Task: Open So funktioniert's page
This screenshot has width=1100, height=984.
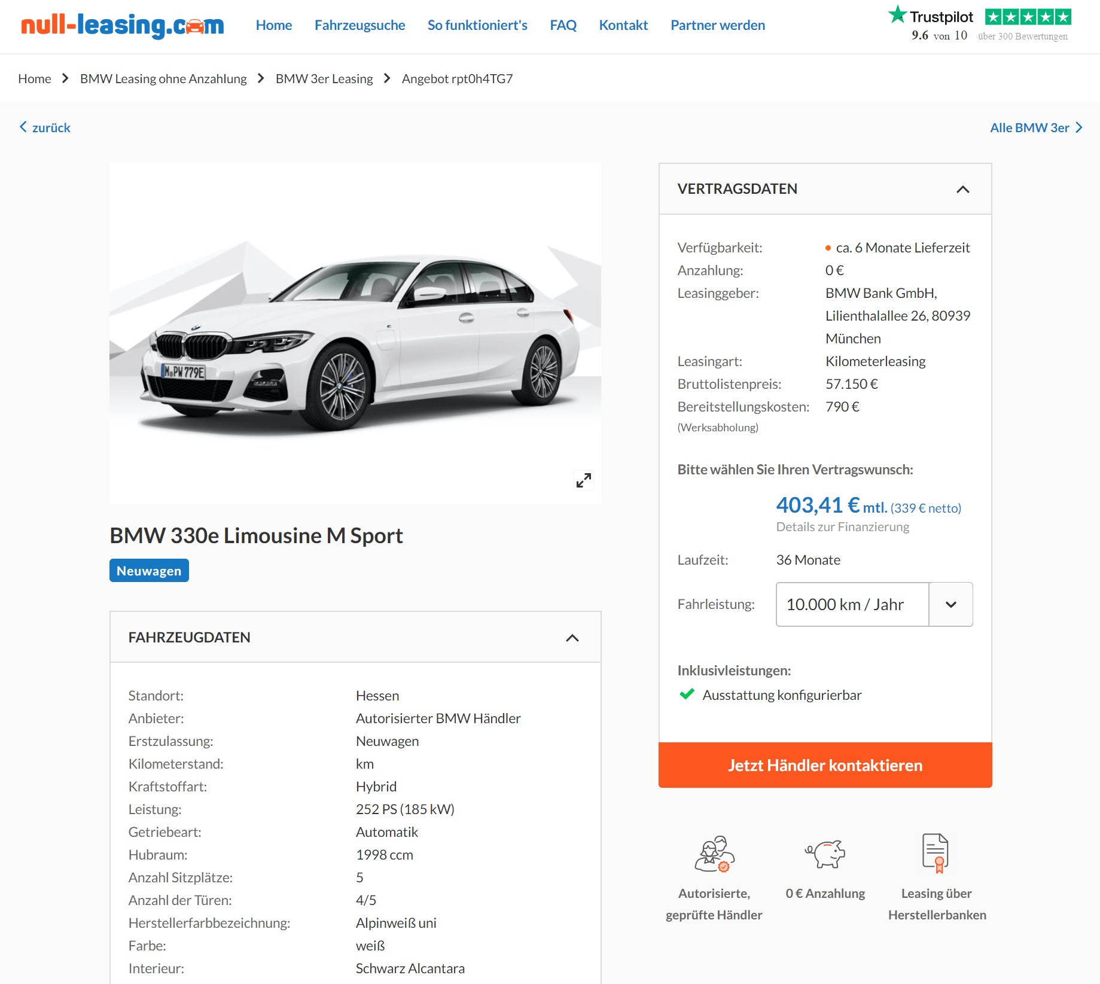Action: 477,25
